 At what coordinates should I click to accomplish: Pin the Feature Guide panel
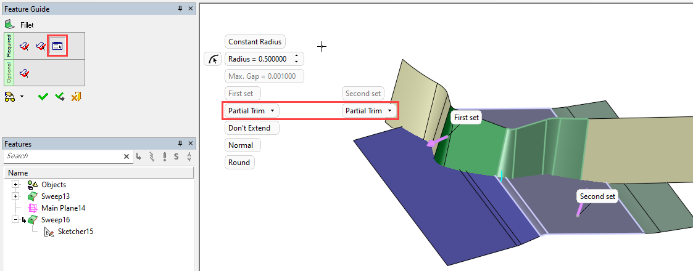[x=180, y=9]
